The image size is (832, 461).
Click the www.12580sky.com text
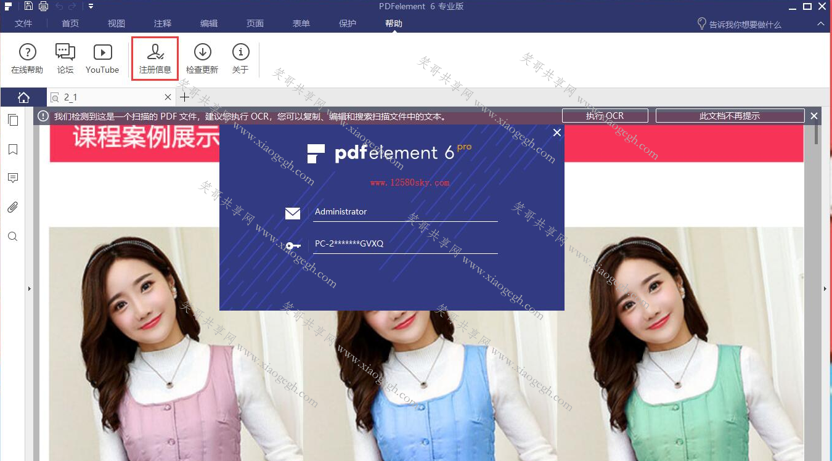pos(410,182)
